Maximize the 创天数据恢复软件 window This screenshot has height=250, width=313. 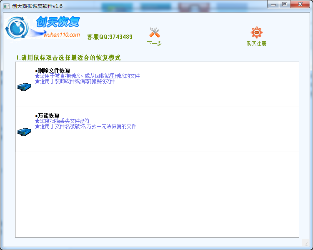pyautogui.click(x=285, y=4)
